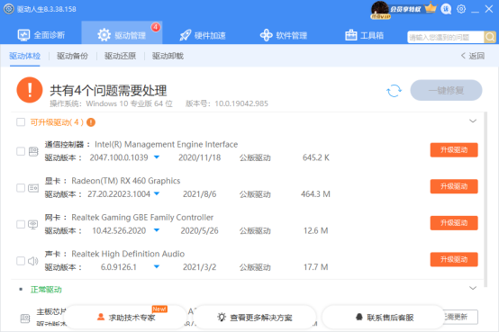Click the 464.3 M size value
Image resolution: width=499 pixels, height=332 pixels.
[315, 194]
